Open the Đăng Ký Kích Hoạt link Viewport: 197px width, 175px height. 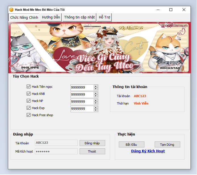(x=148, y=151)
